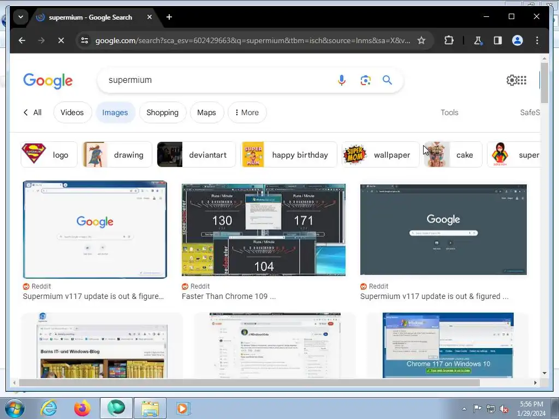559x419 pixels.
Task: Open speedometer benchmark image result
Action: [264, 230]
